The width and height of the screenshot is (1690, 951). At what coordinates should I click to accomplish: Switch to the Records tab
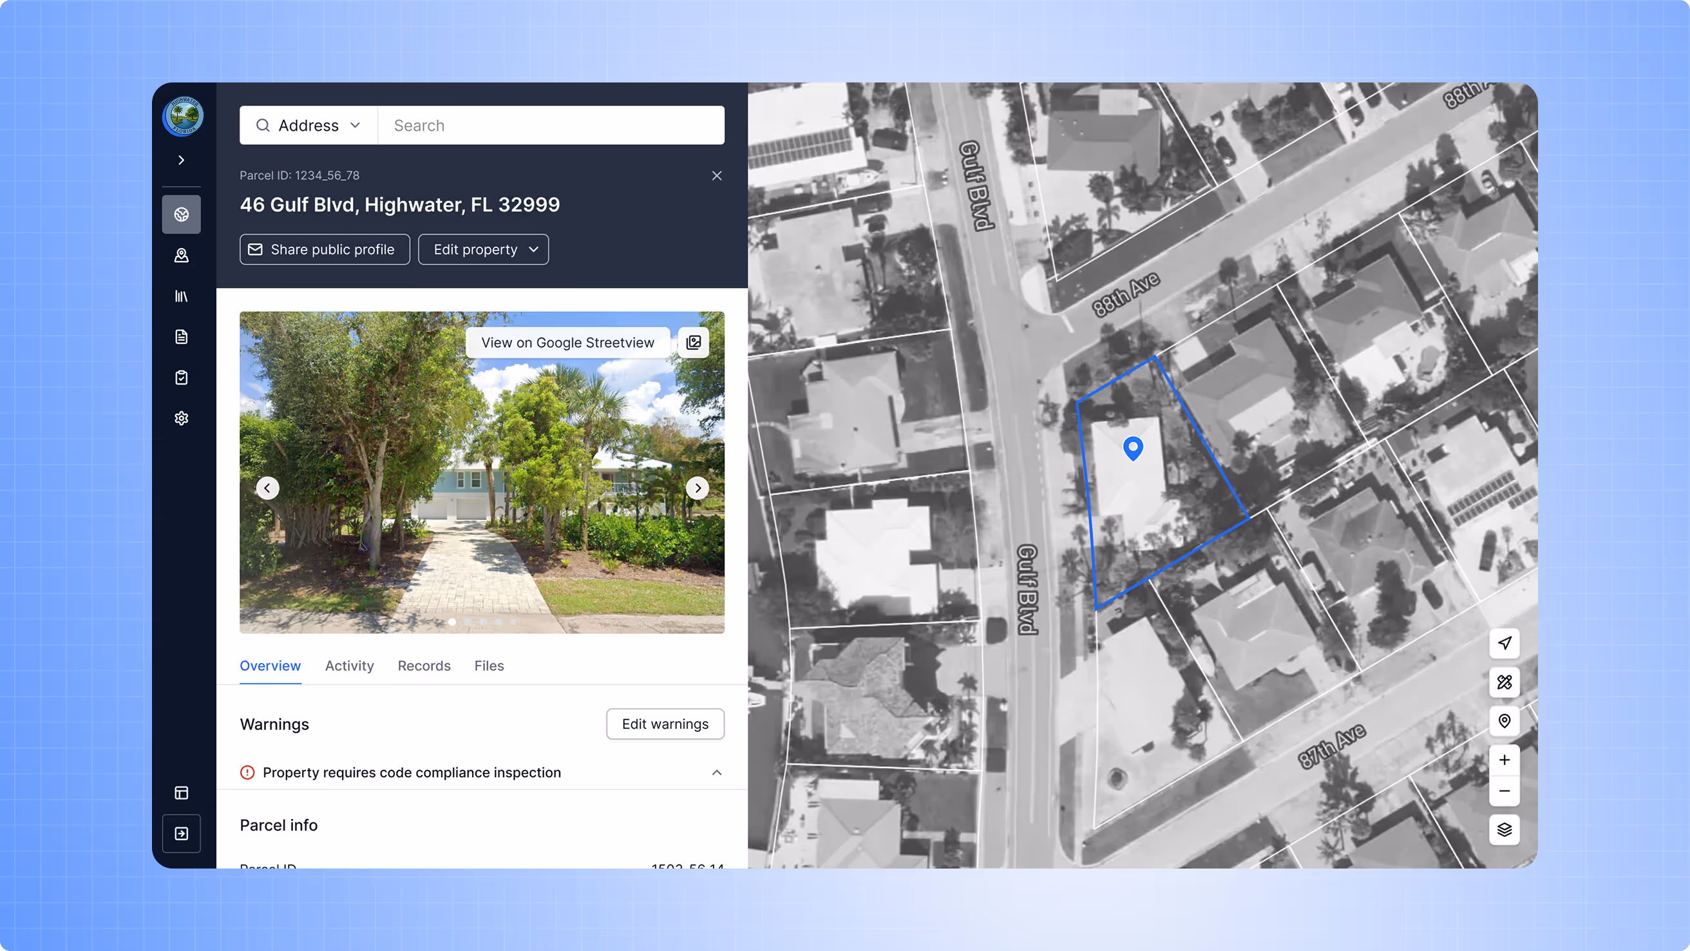(x=424, y=666)
